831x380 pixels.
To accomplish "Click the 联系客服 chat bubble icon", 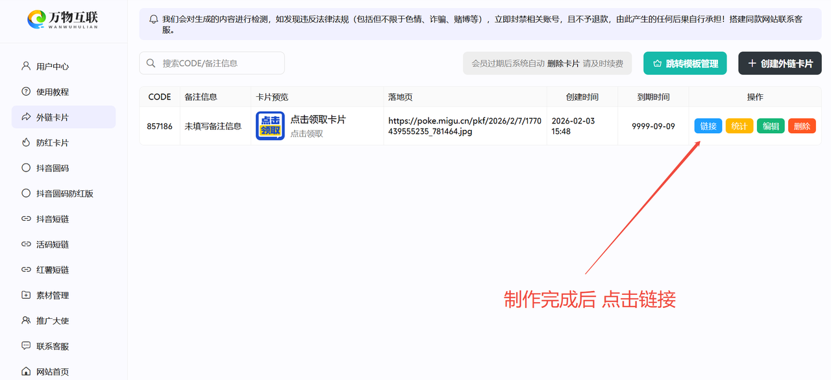I will (26, 346).
